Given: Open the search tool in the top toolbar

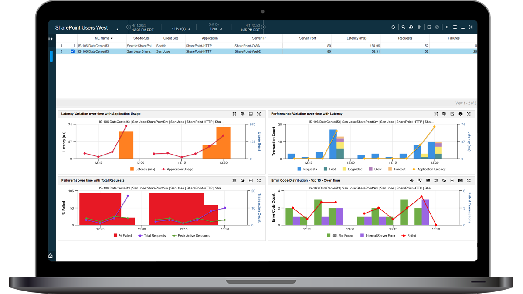Looking at the screenshot, I should [403, 27].
